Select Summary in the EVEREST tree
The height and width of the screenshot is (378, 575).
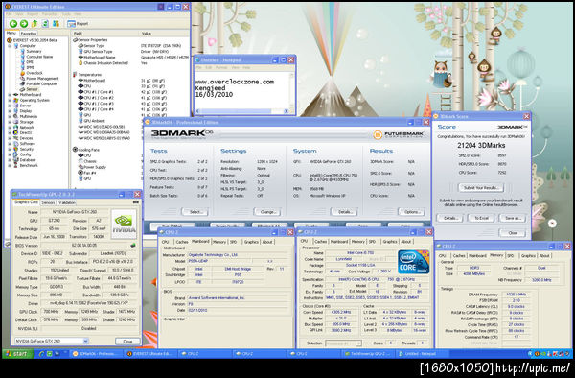34,52
